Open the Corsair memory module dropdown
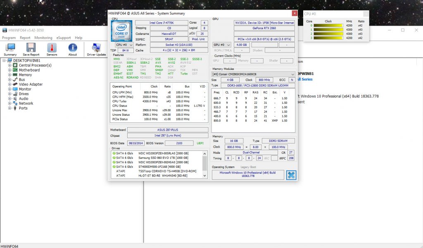Image resolution: width=423 pixels, height=248 pixels. coord(253,74)
